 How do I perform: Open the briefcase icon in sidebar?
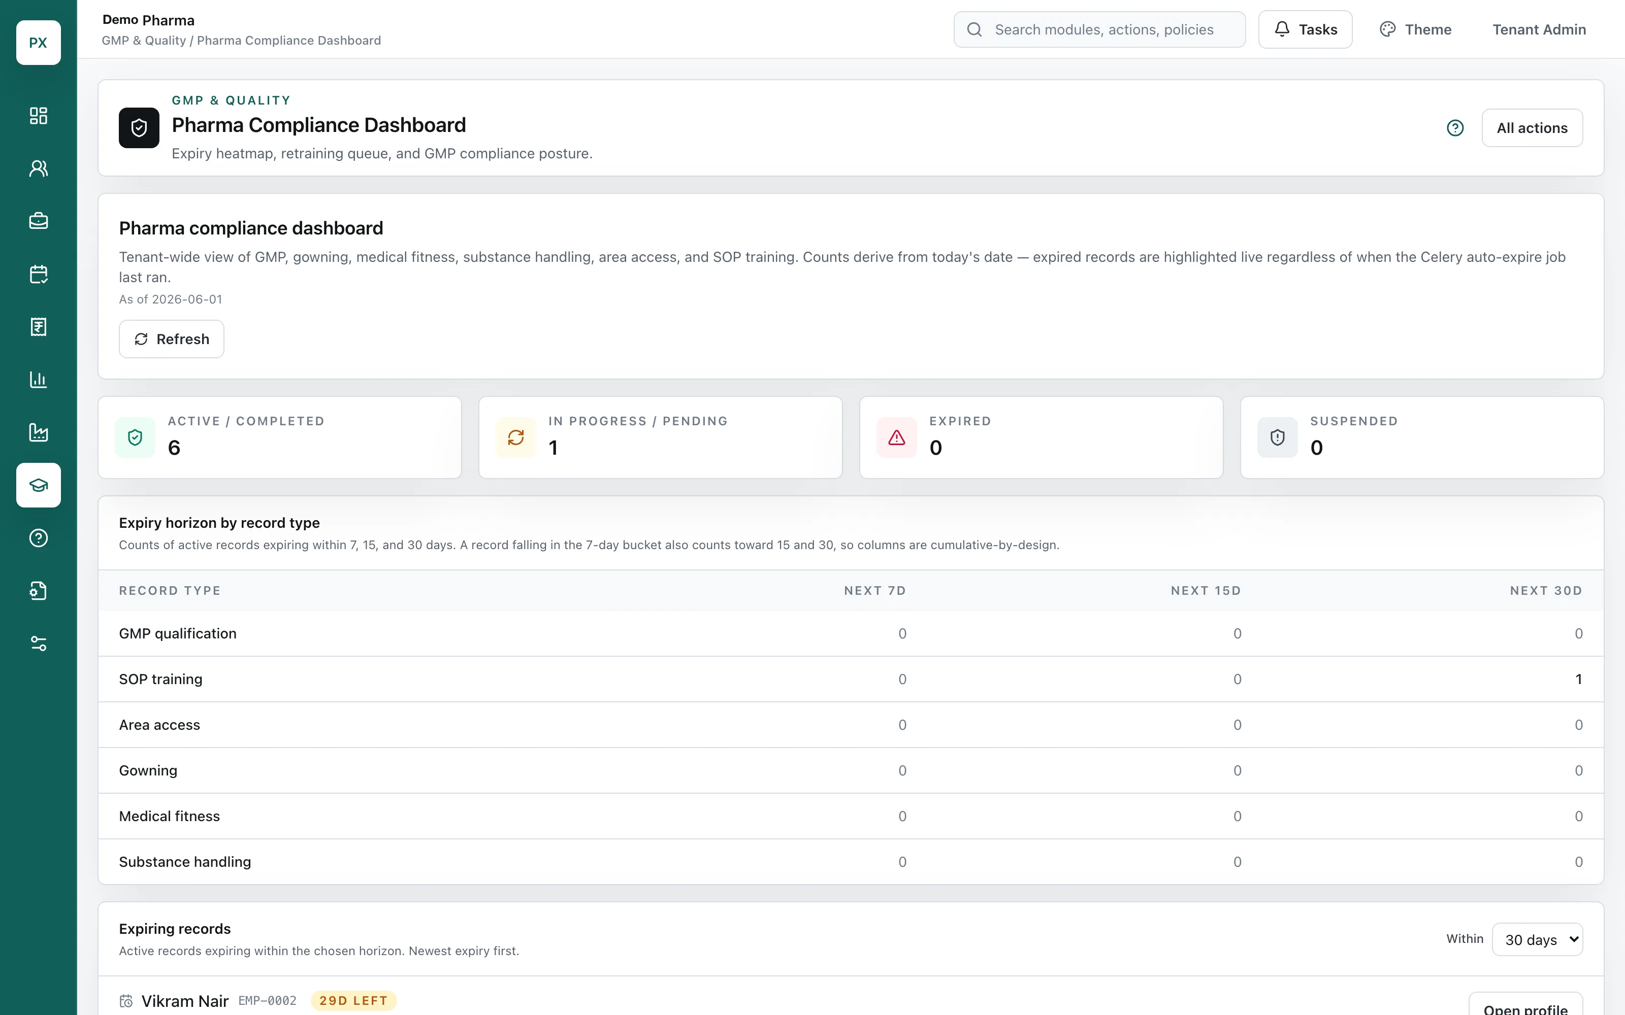tap(38, 221)
